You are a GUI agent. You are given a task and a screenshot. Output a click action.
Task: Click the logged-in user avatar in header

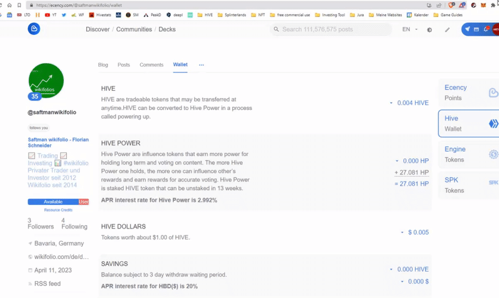(x=496, y=29)
